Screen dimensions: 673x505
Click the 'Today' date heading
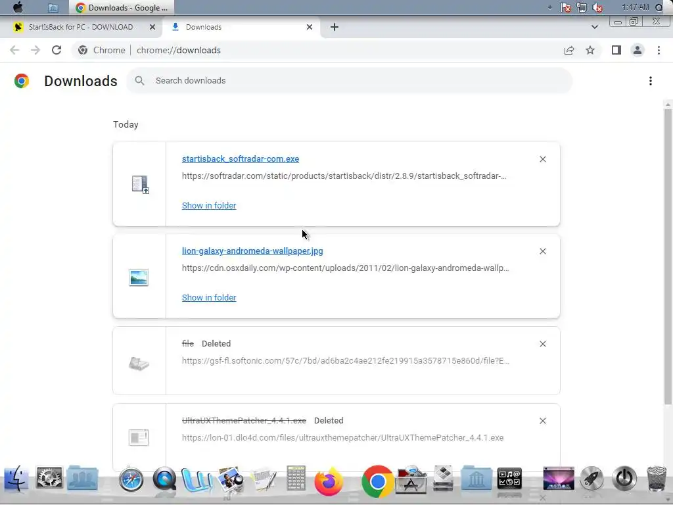[x=126, y=124]
